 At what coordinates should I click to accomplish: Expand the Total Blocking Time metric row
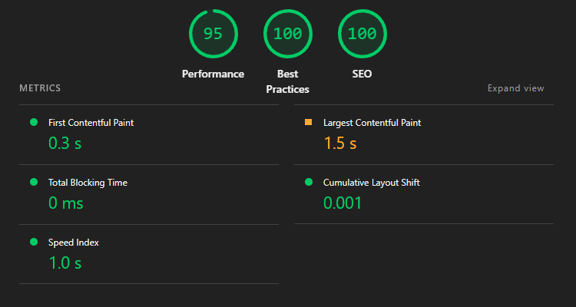point(149,195)
